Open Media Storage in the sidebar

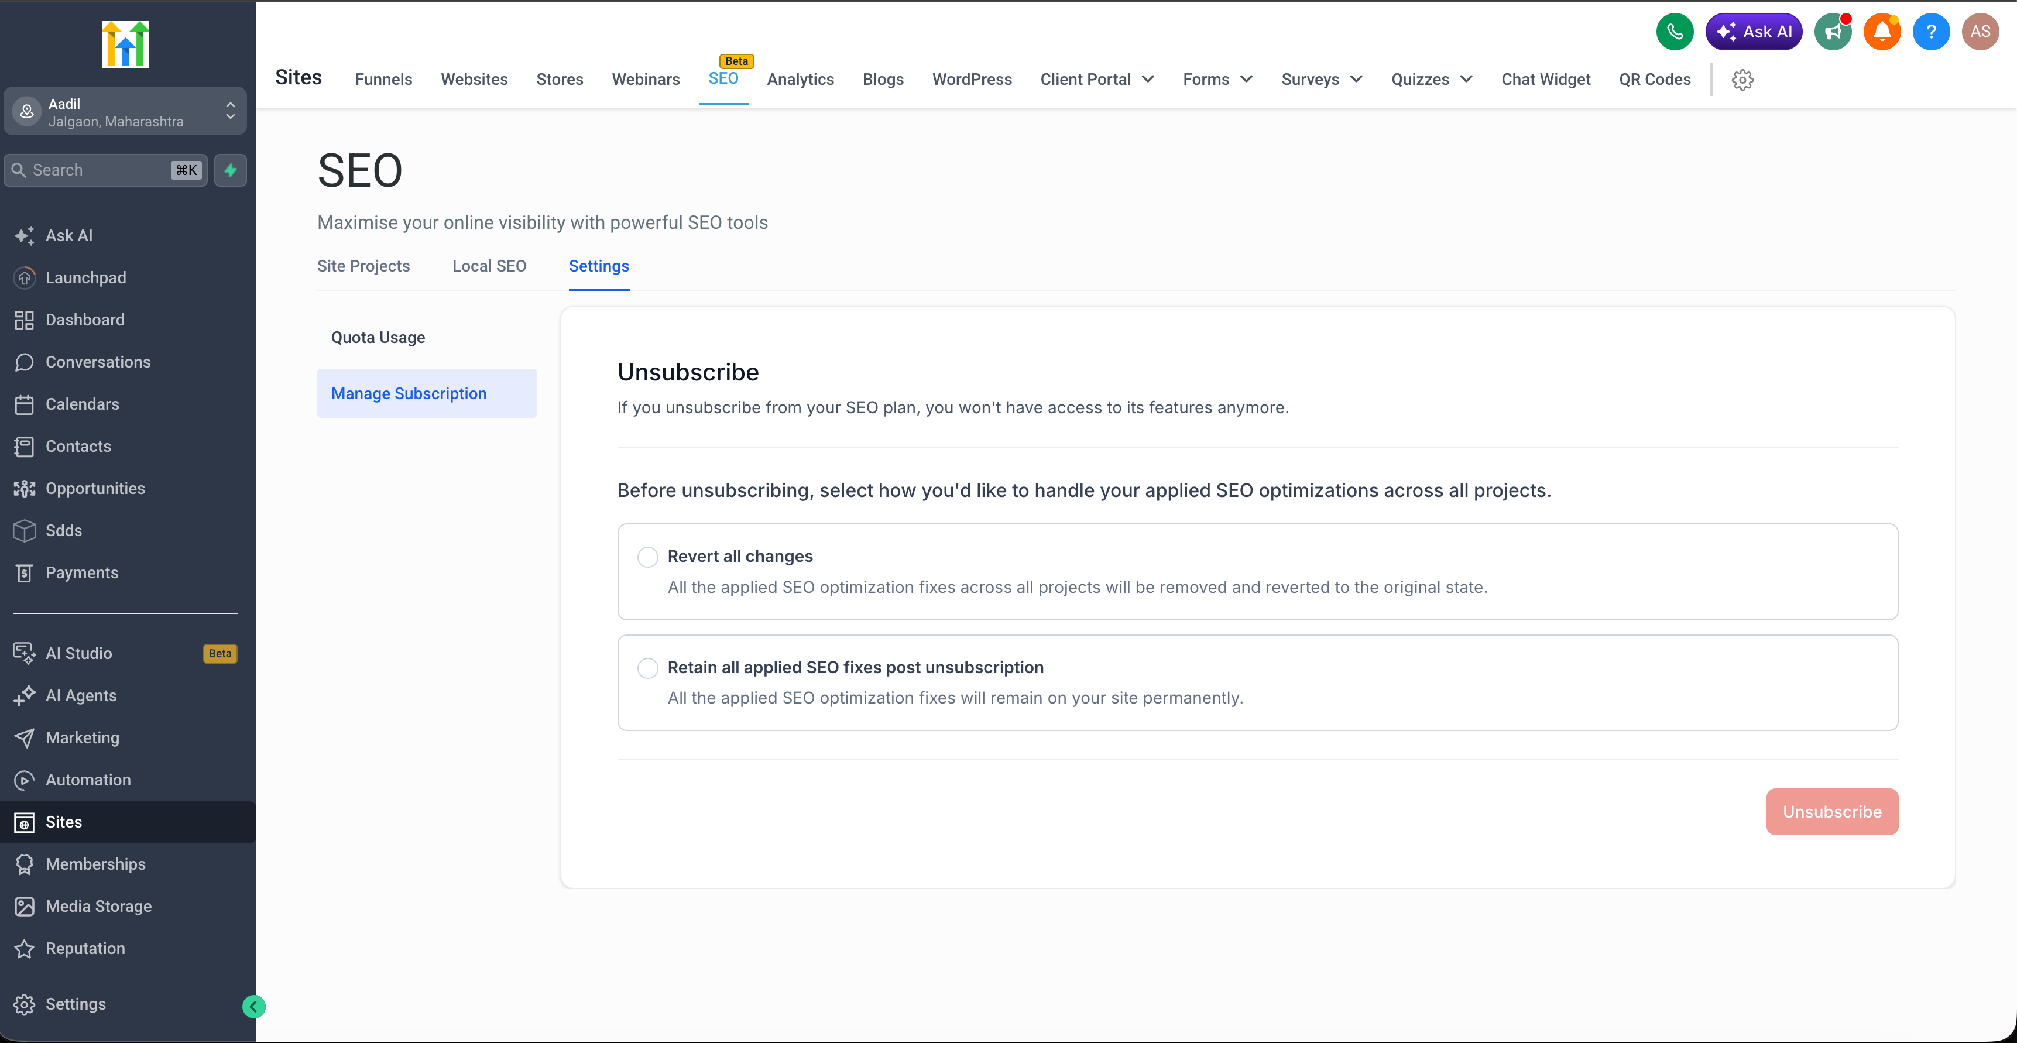[128, 907]
